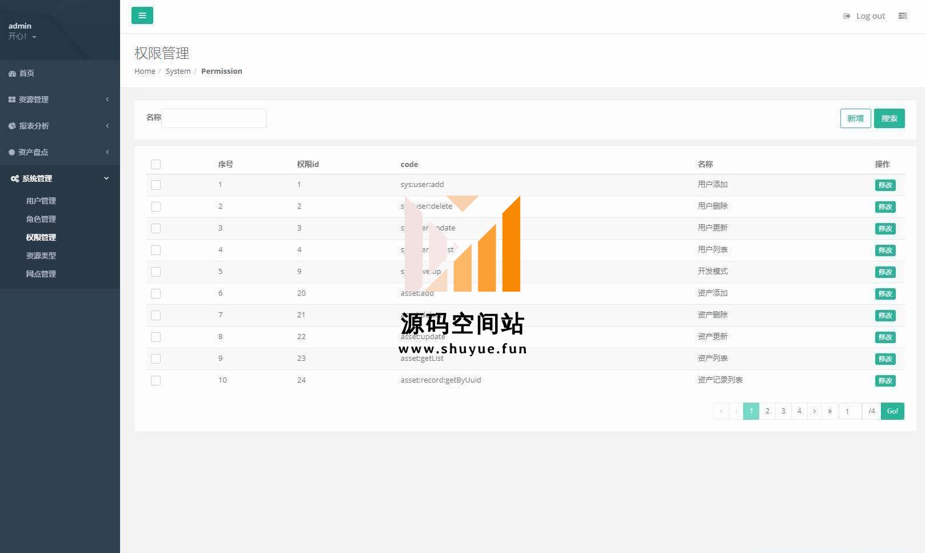
Task: Expand the 资产盘点 sidebar menu
Action: click(x=59, y=152)
